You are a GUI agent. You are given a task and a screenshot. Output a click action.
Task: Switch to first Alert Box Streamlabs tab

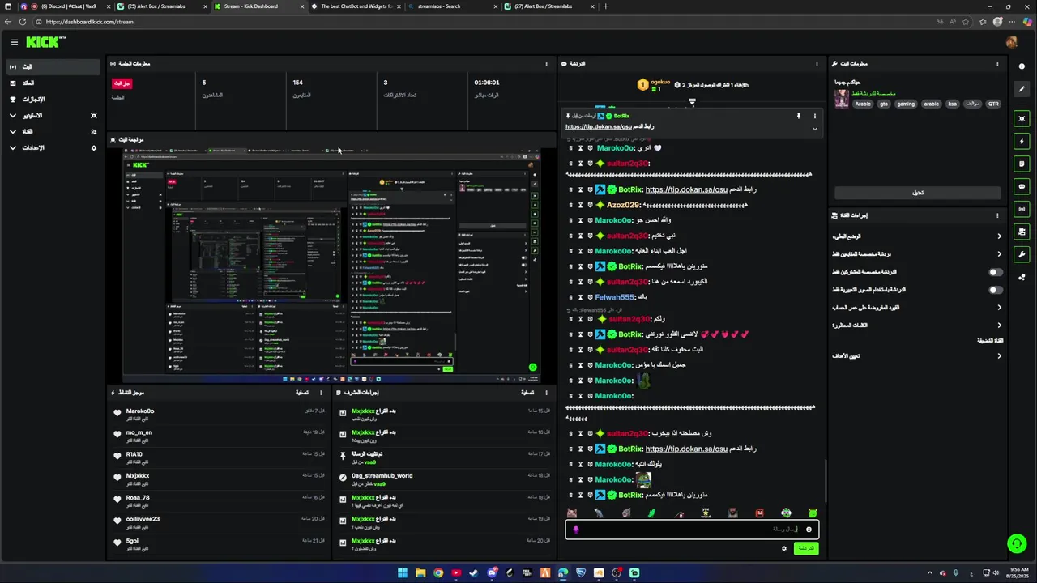coord(160,6)
